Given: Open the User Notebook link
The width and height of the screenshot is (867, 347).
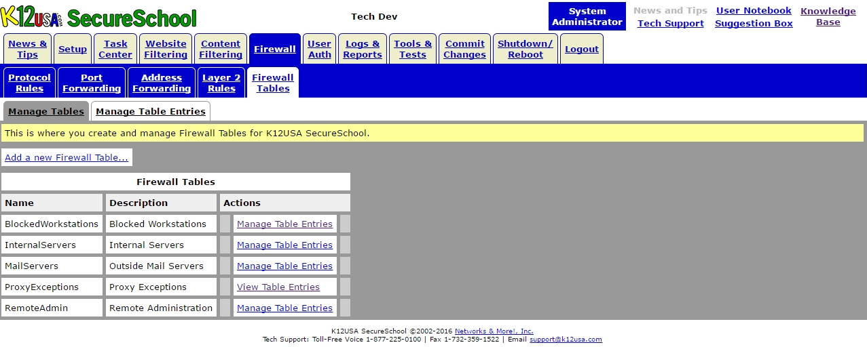Looking at the screenshot, I should point(754,10).
